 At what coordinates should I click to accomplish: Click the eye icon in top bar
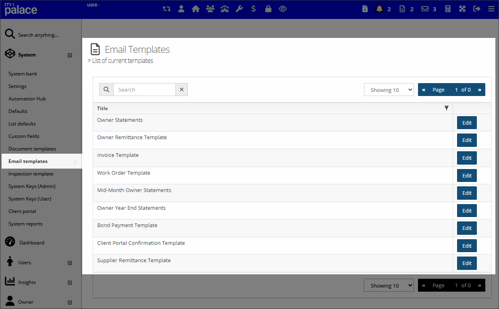point(283,8)
